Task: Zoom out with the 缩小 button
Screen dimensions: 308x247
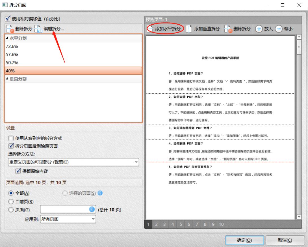Action: point(284,29)
